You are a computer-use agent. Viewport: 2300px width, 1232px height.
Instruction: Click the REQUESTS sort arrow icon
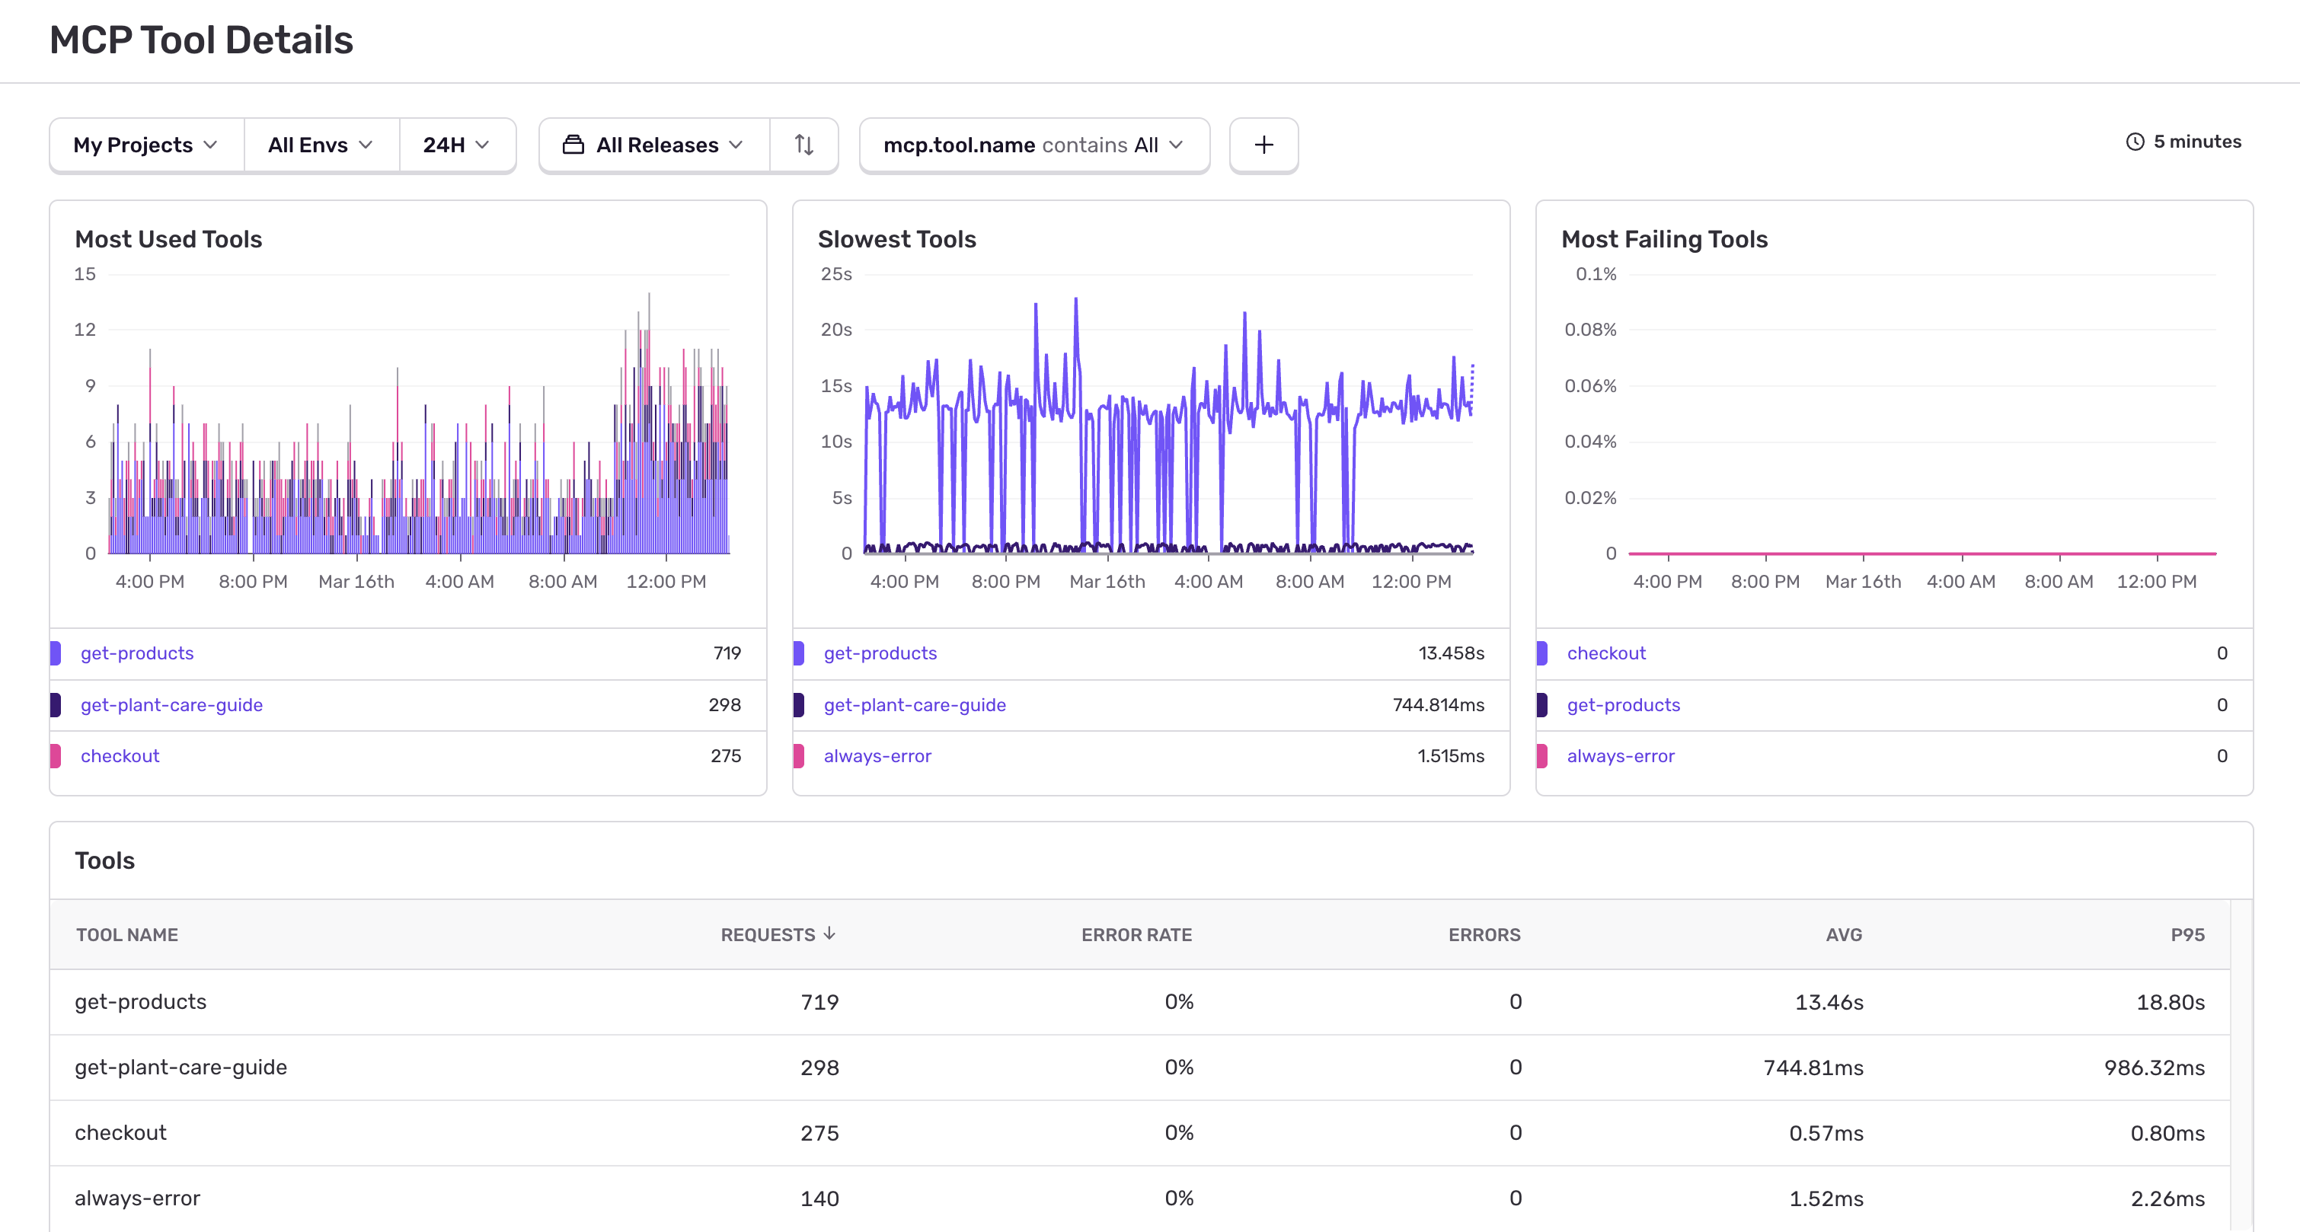pos(829,934)
